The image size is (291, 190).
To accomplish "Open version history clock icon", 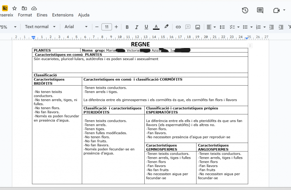I will pyautogui.click(x=245, y=10).
